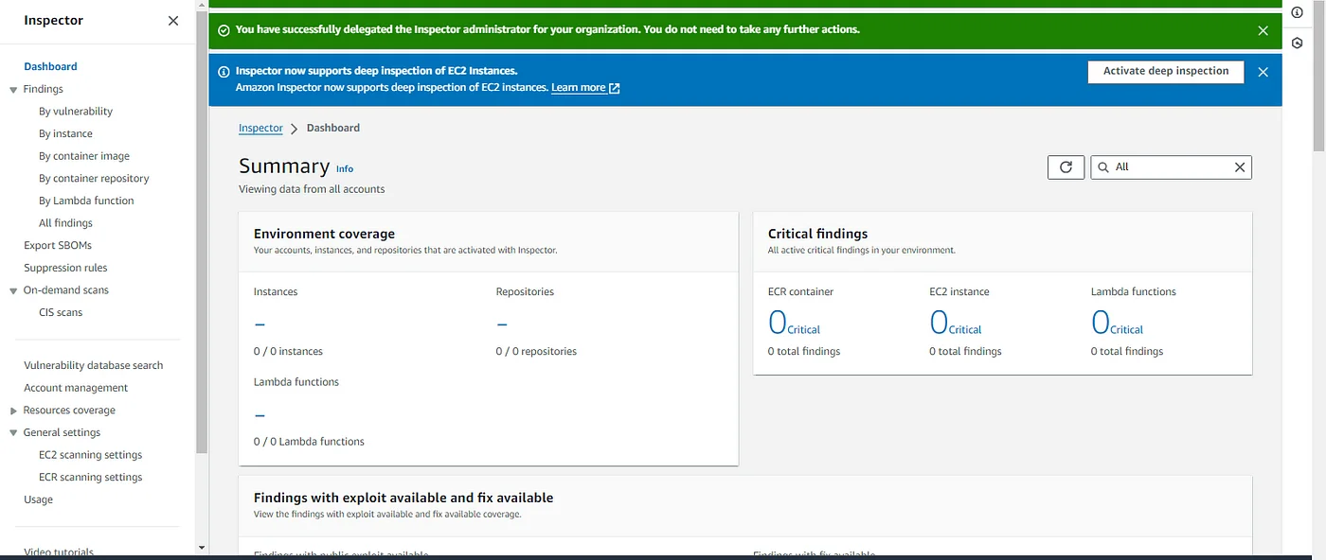
Task: Close the Inspector navigation panel
Action: click(x=172, y=21)
